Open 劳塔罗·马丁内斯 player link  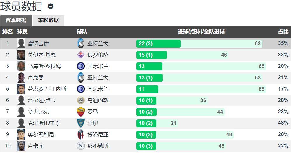[47, 89]
